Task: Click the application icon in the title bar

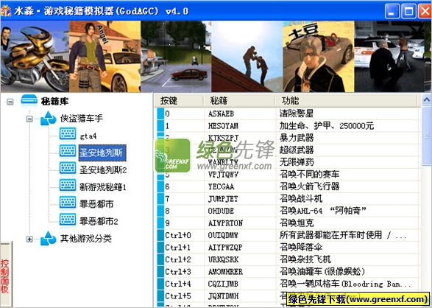Action: pyautogui.click(x=5, y=11)
